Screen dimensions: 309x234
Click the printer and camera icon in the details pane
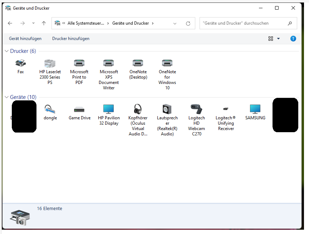click(20, 218)
